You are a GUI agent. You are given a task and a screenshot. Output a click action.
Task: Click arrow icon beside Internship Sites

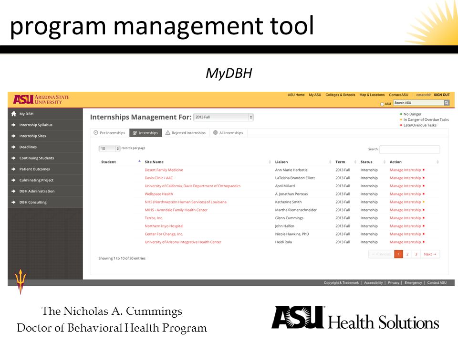[13, 136]
